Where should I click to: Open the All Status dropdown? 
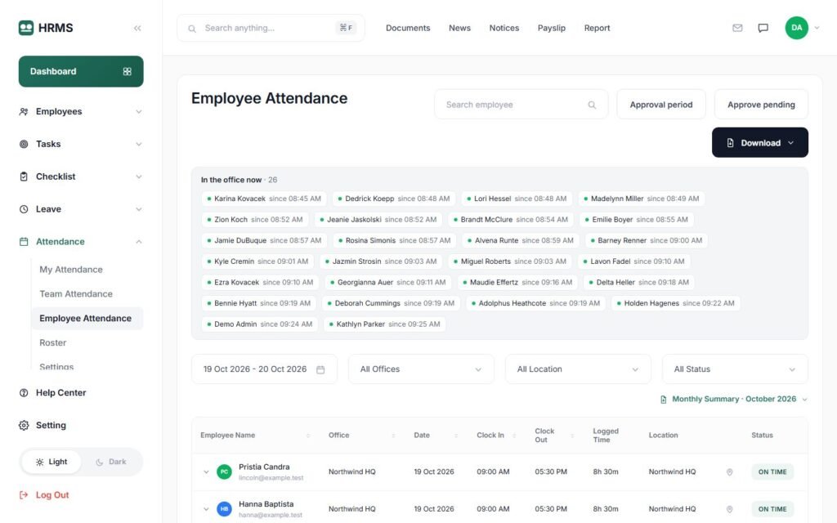(x=735, y=369)
